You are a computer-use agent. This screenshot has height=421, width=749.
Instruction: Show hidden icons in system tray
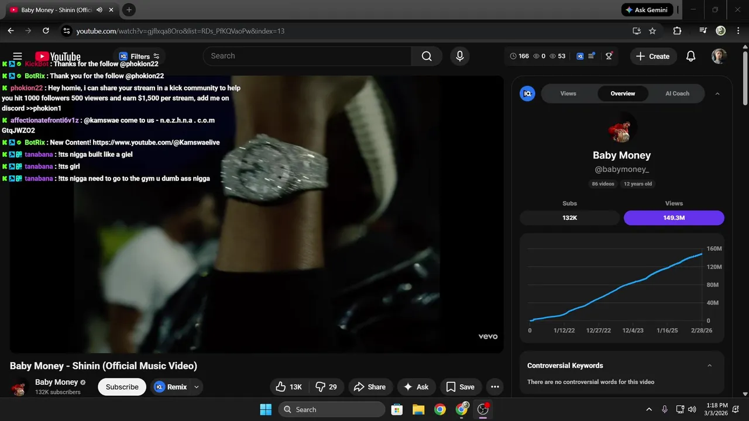pyautogui.click(x=649, y=409)
